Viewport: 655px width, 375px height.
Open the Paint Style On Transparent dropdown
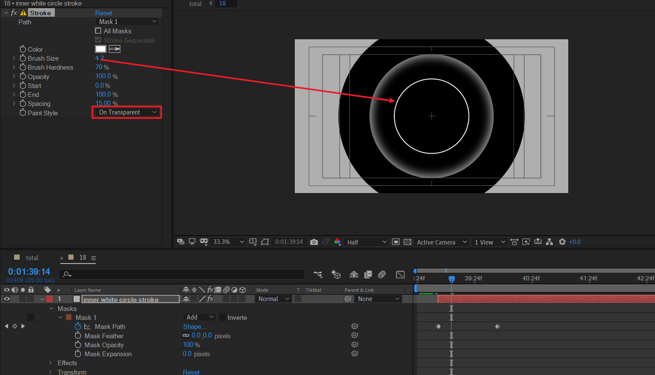pyautogui.click(x=127, y=112)
